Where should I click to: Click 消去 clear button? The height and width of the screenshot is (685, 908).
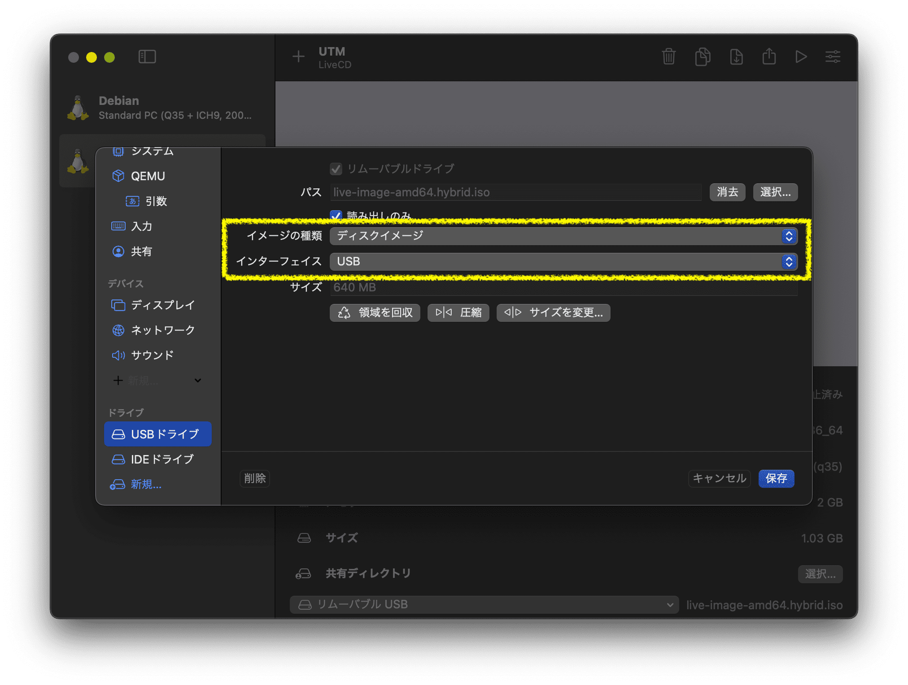pos(727,192)
